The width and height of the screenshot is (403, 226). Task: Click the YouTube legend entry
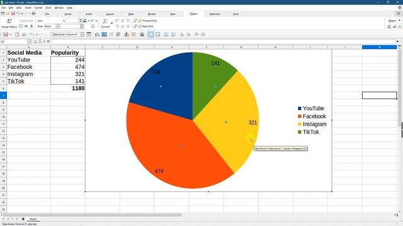[310, 109]
